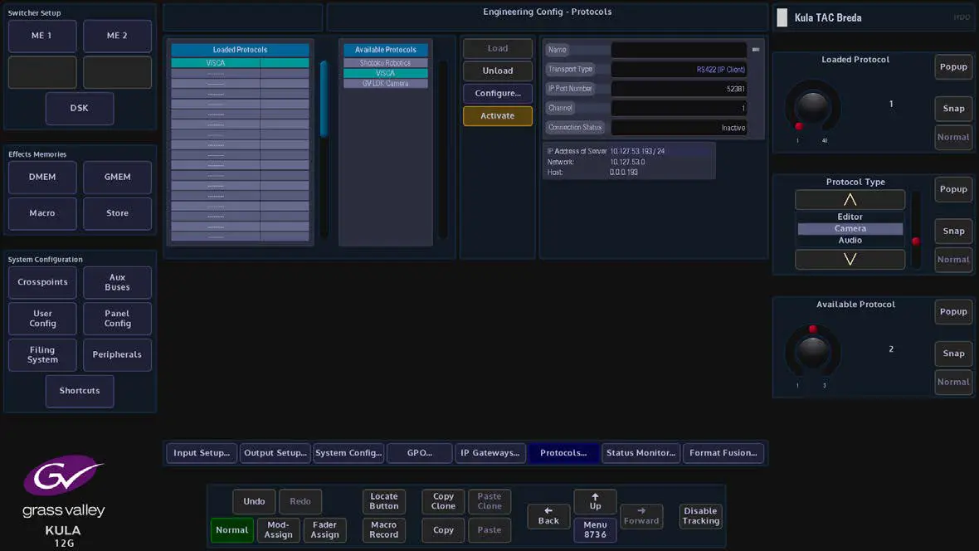Screen dimensions: 979x551
Task: Open the IP Gateways menu
Action: pyautogui.click(x=490, y=453)
